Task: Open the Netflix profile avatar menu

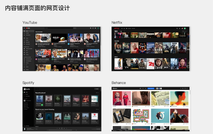Action: tap(185, 28)
